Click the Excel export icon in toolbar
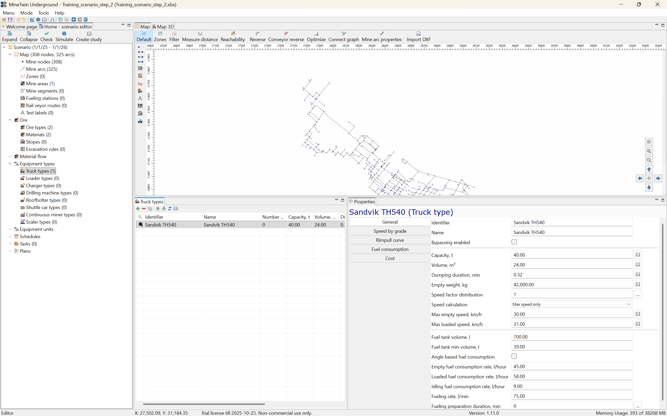 point(60,19)
